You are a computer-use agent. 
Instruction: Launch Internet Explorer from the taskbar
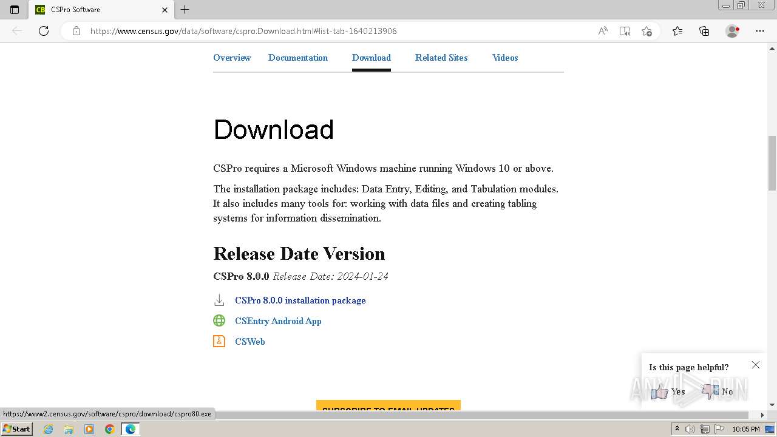click(x=49, y=429)
